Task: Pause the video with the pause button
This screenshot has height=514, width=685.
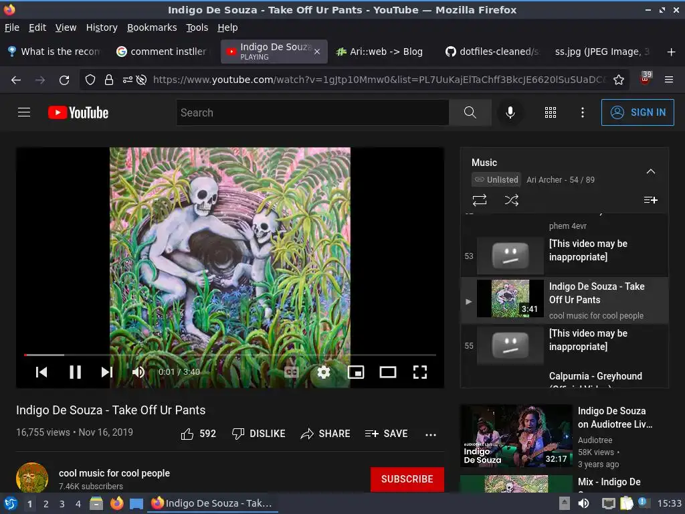Action: [75, 372]
